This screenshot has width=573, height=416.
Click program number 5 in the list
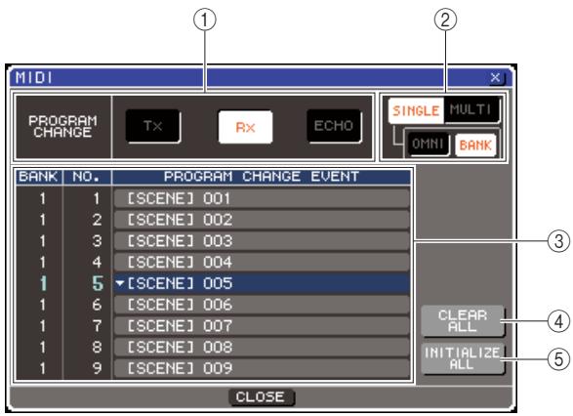click(98, 283)
